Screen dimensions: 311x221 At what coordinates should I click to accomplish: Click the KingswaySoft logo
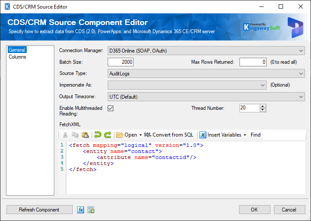[262, 27]
